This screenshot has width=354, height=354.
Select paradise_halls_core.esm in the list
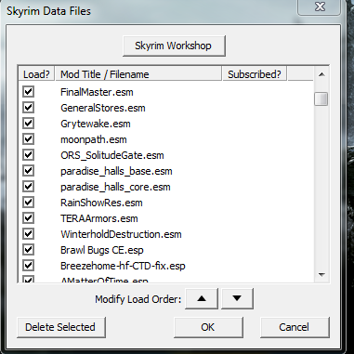click(115, 187)
